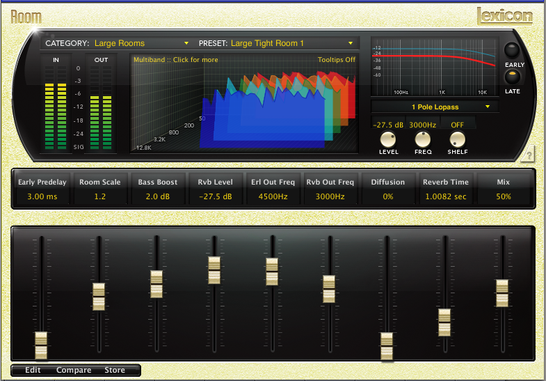Toggle Tooltips Off setting
The height and width of the screenshot is (381, 546).
pos(337,60)
